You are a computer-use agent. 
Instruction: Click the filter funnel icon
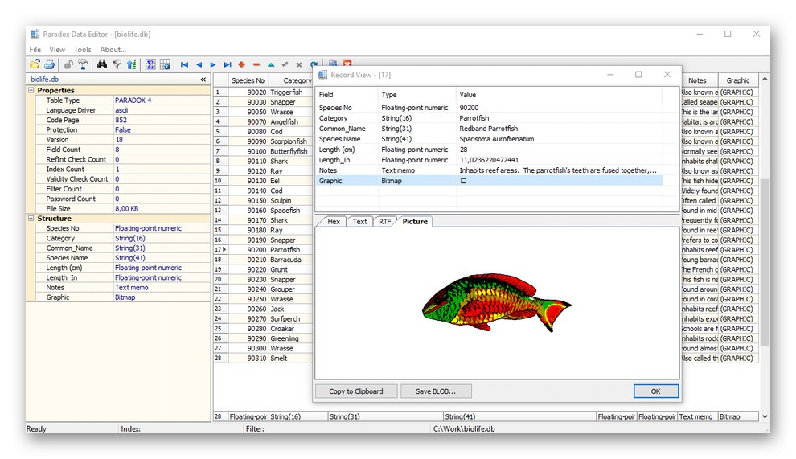tap(117, 64)
